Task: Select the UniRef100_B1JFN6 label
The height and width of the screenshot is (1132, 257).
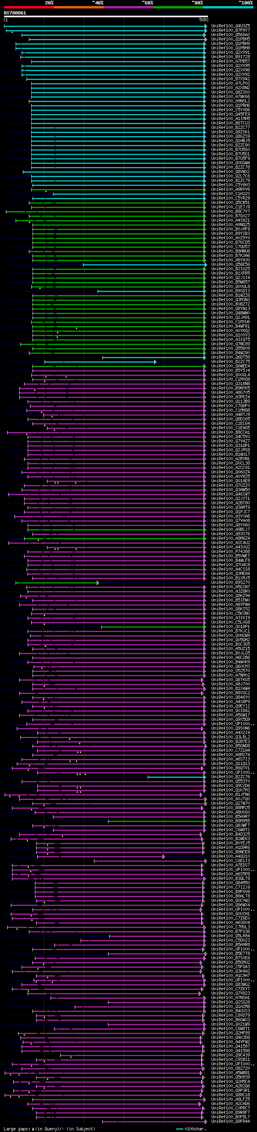Action: pyautogui.click(x=230, y=795)
